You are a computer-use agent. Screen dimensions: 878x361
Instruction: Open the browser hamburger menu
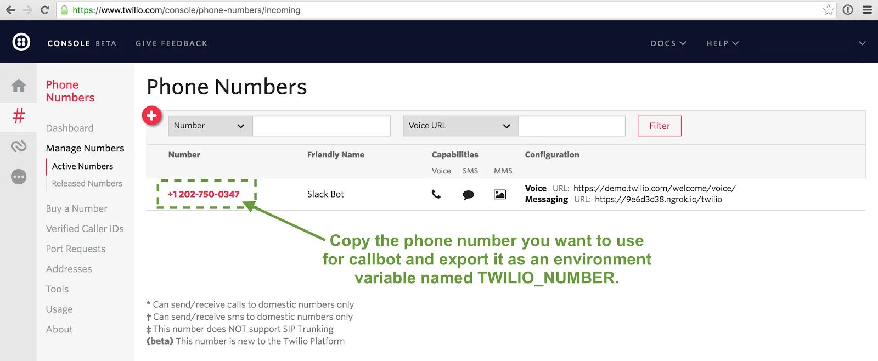(867, 10)
